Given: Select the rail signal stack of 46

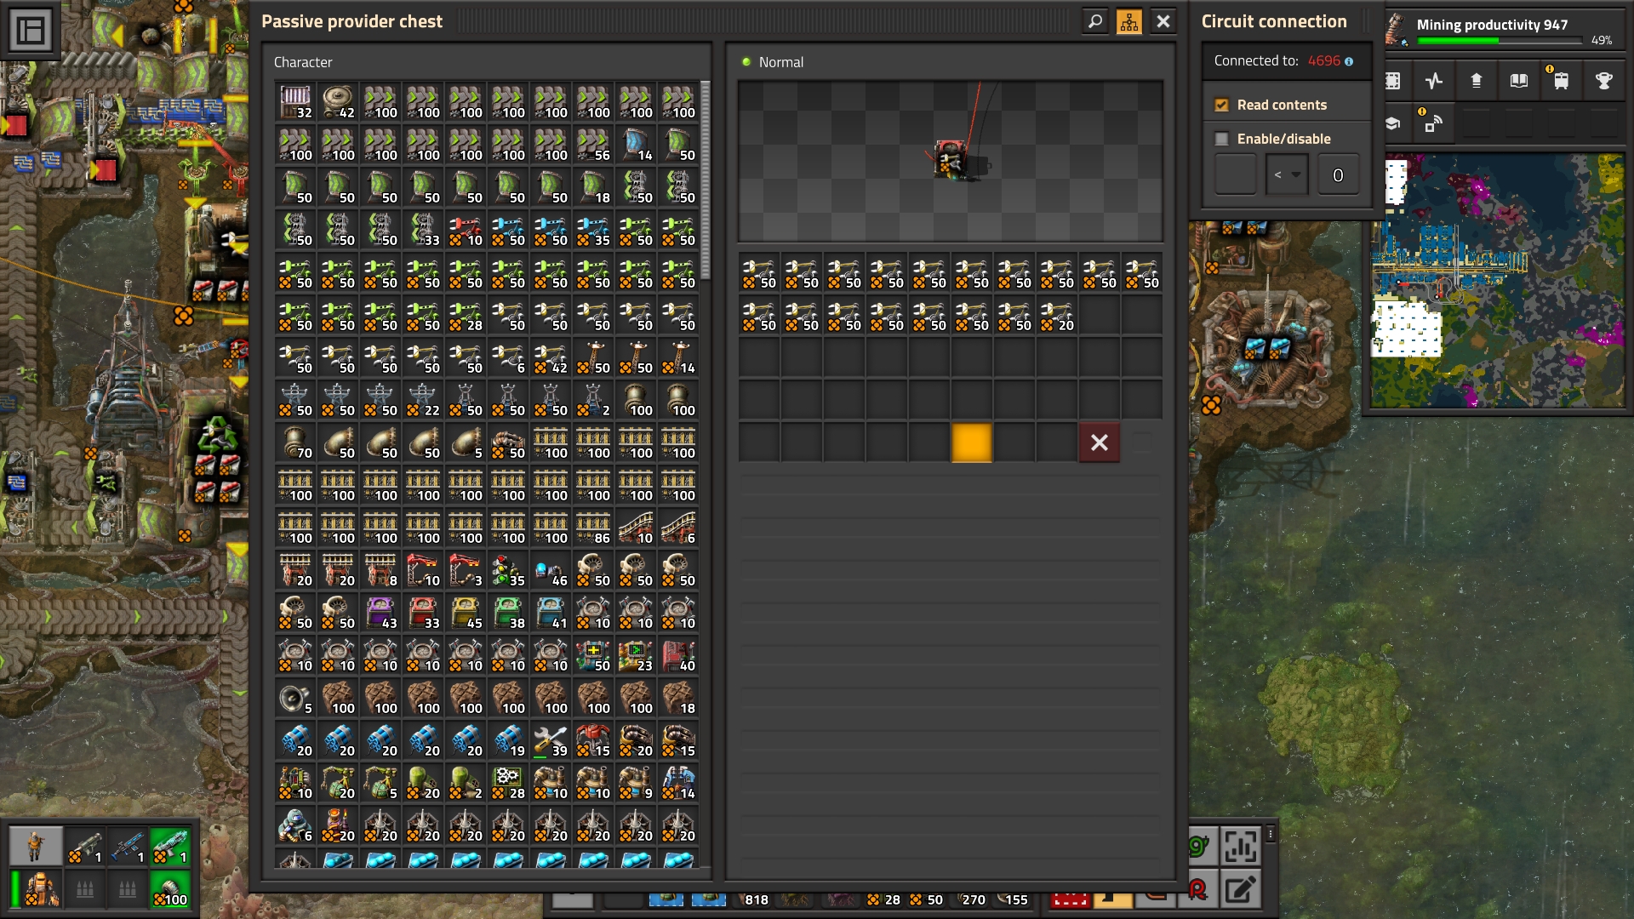Looking at the screenshot, I should point(551,570).
